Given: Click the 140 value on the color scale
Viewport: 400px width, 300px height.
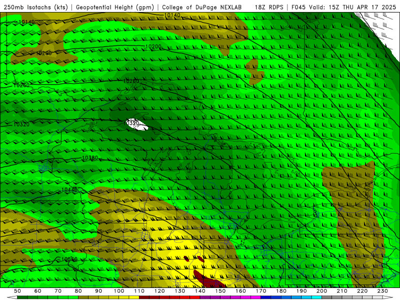Looking at the screenshot, I should click(200, 291).
